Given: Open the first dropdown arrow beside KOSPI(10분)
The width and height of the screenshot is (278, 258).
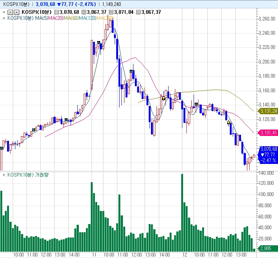Looking at the screenshot, I should 10,12.
